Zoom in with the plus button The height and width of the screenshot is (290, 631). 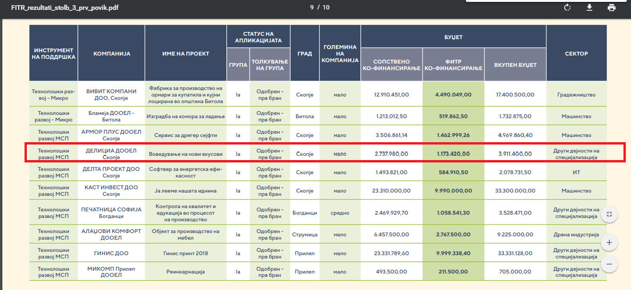[609, 243]
